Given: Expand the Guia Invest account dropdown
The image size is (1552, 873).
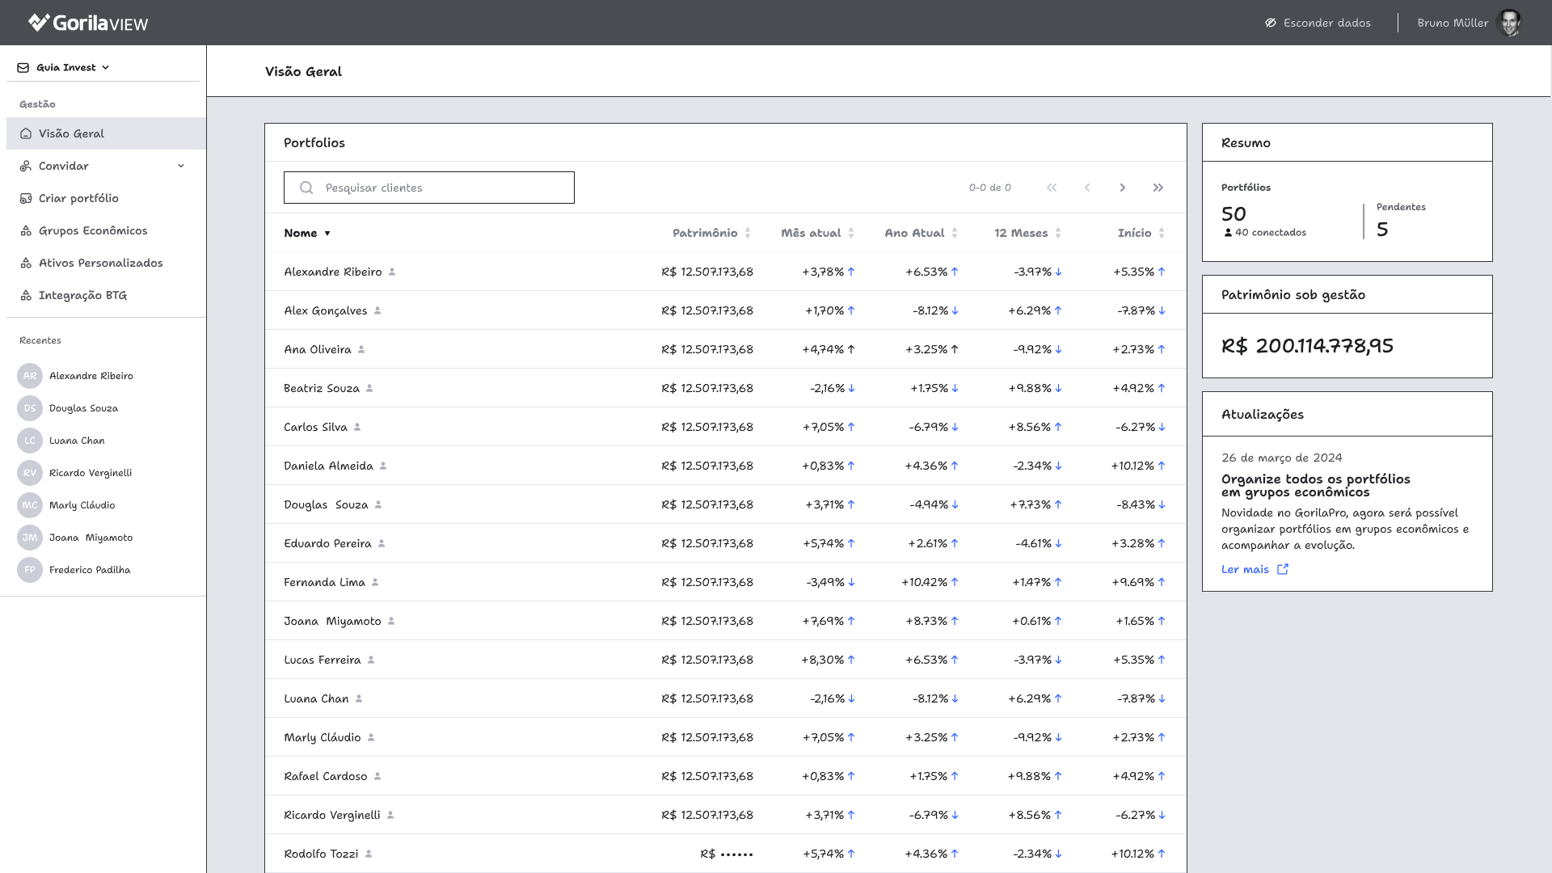Looking at the screenshot, I should point(73,67).
